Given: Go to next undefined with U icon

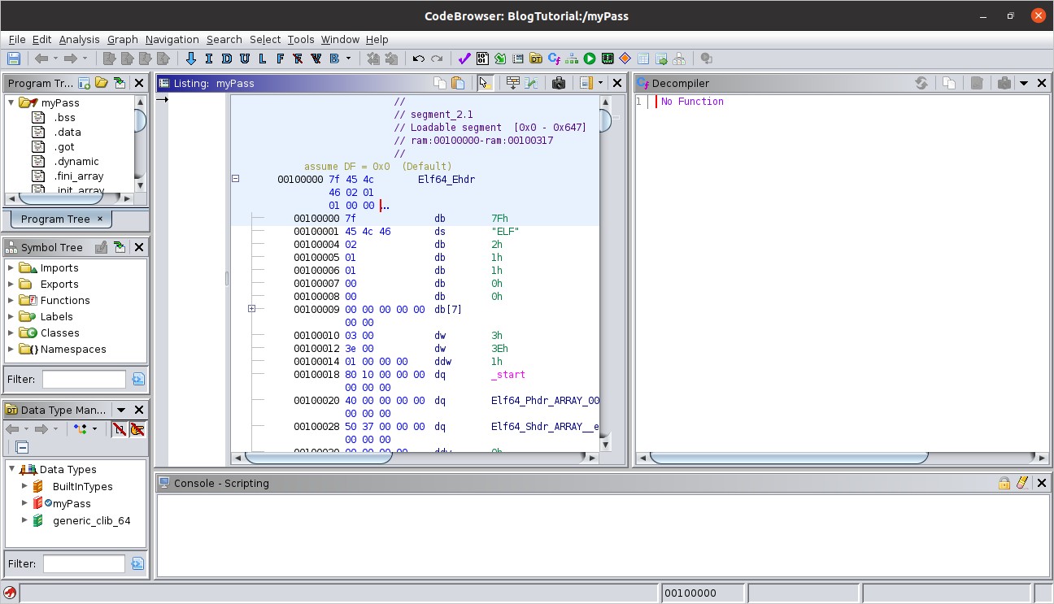Looking at the screenshot, I should pyautogui.click(x=245, y=59).
